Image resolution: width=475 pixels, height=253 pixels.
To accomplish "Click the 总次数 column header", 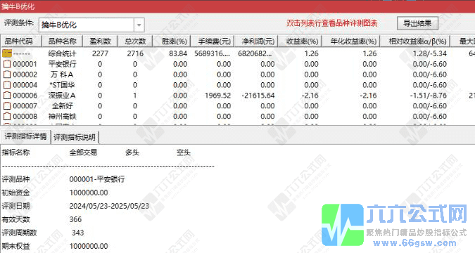I will click(135, 41).
